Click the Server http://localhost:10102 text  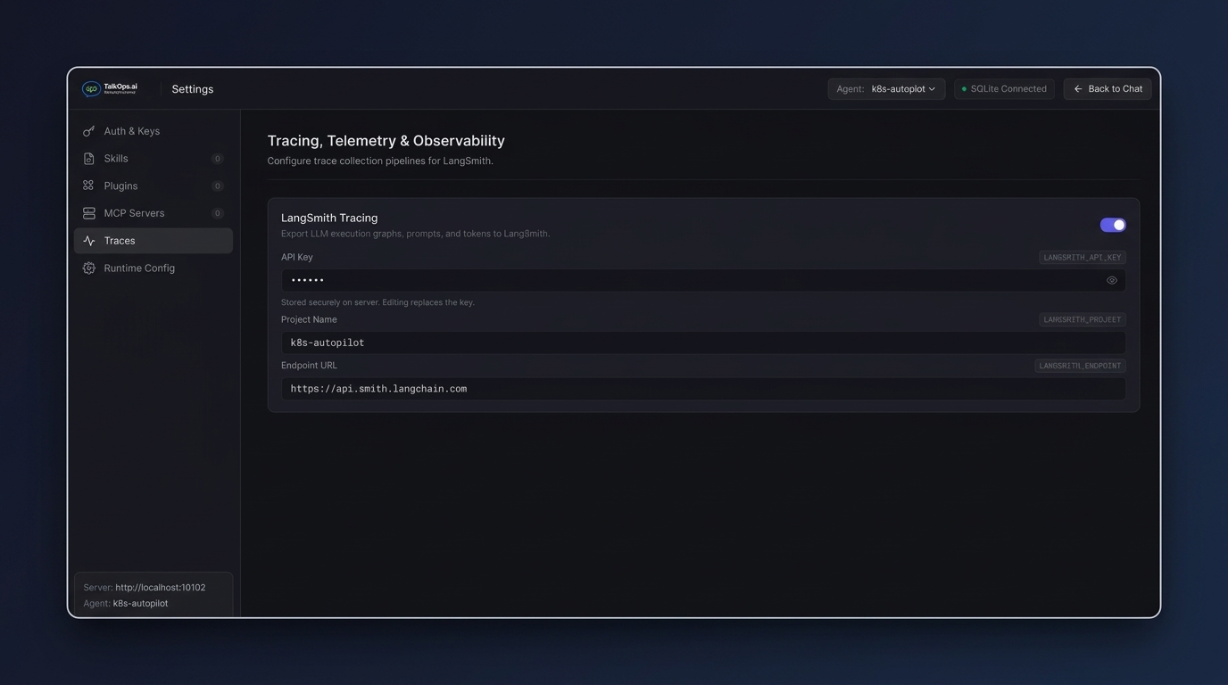pyautogui.click(x=145, y=588)
